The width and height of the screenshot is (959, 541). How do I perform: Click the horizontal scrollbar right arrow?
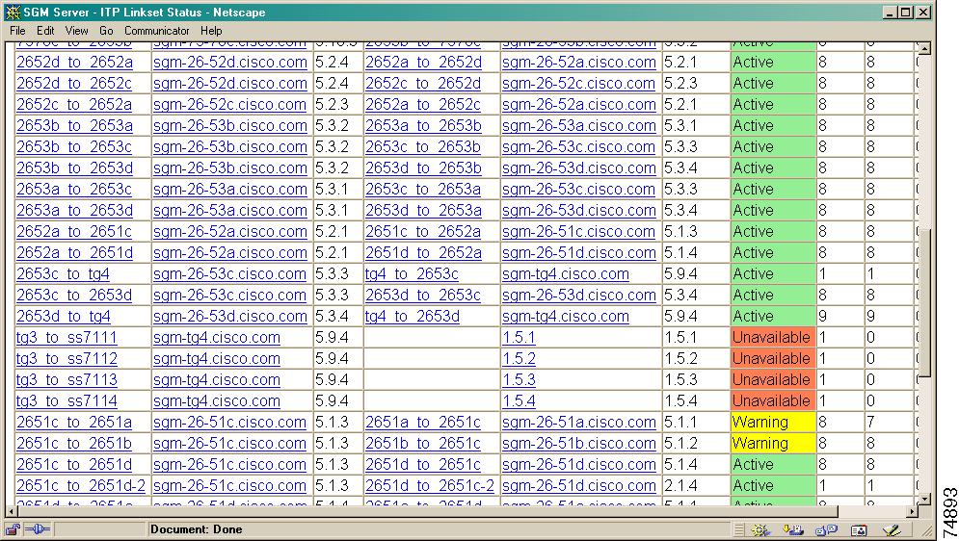click(913, 511)
